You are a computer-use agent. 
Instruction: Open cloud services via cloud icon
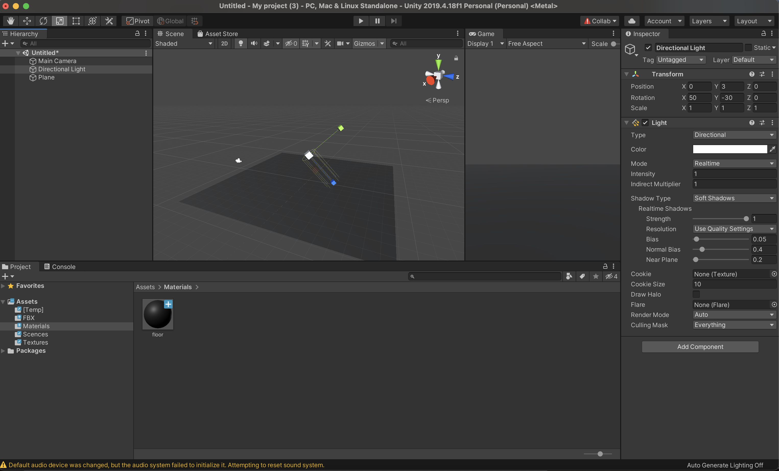point(632,21)
